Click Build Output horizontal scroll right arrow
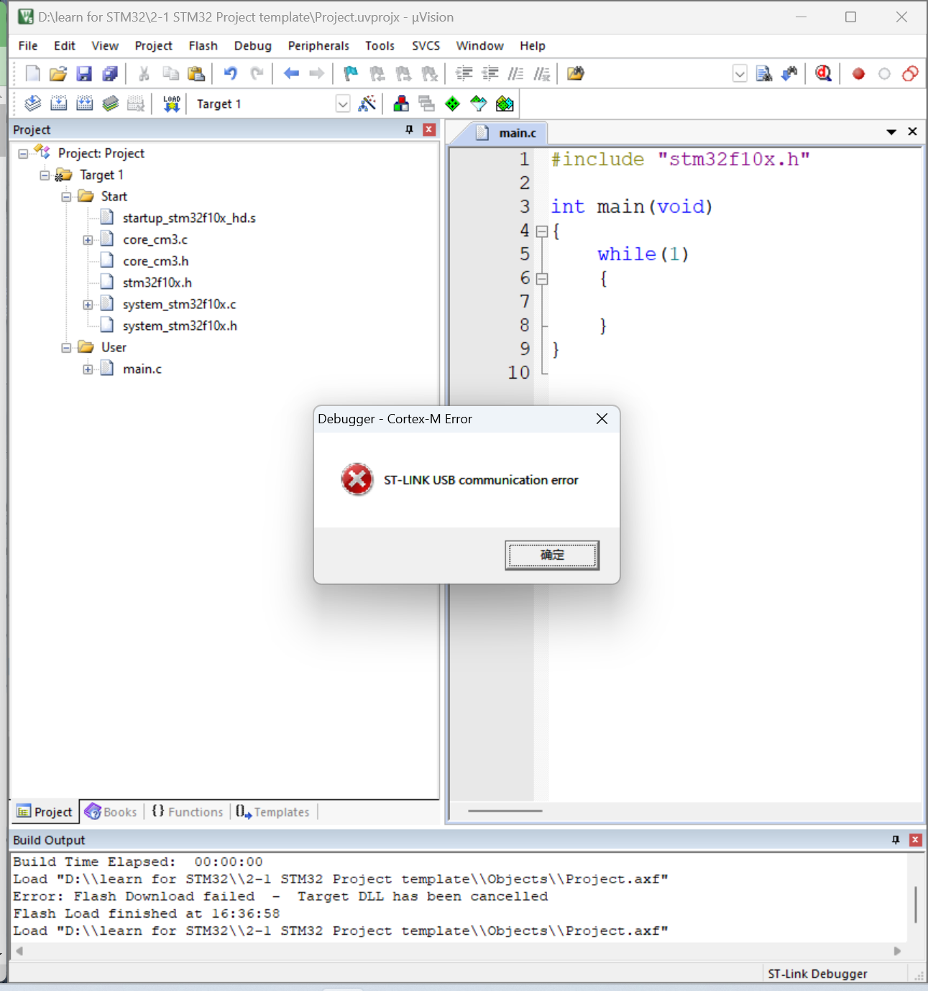Viewport: 928px width, 991px height. tap(897, 951)
